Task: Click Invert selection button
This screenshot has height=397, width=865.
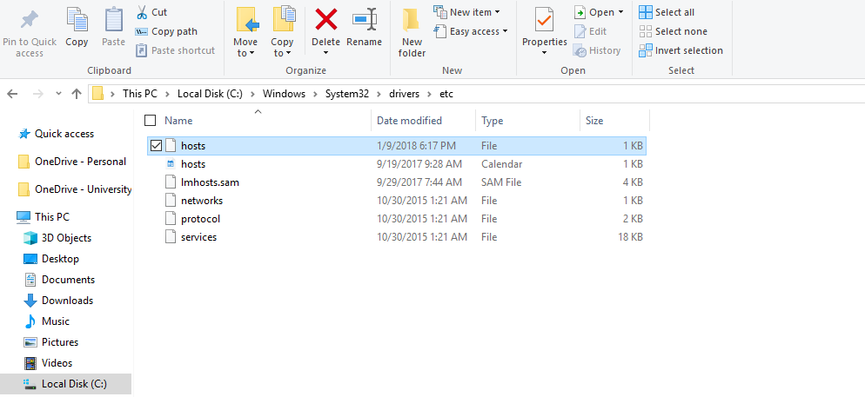Action: click(x=680, y=50)
